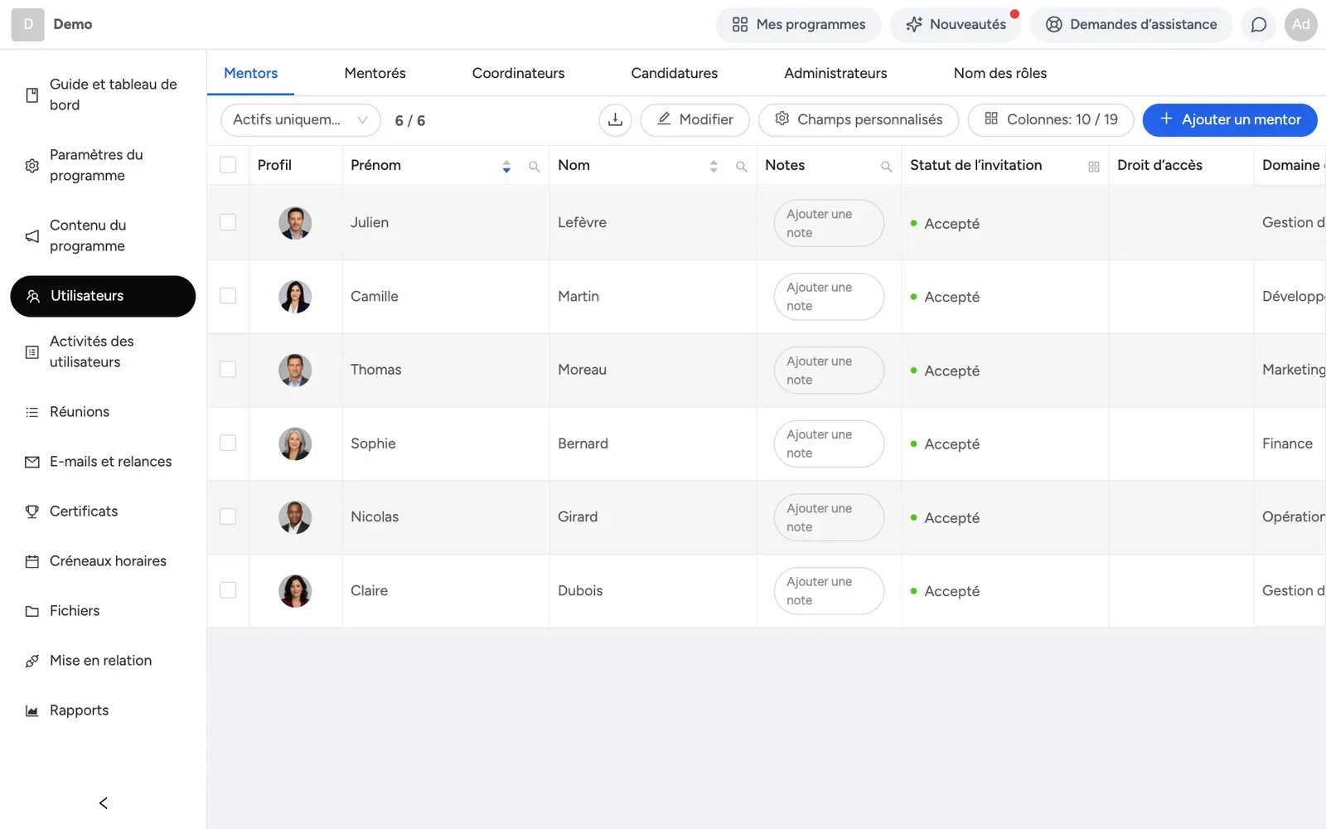Screen dimensions: 1326x829
Task: Sort the Nom column
Action: (x=714, y=166)
